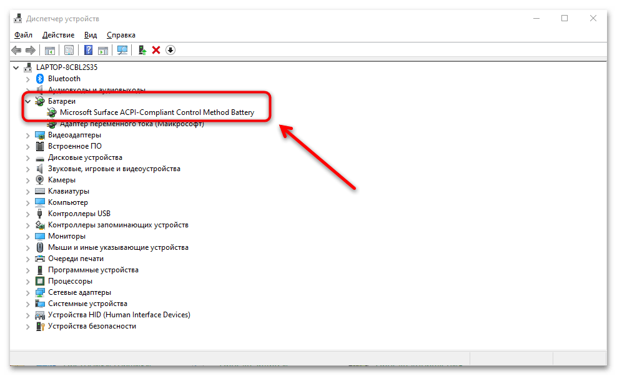Select Адаптер переменного тока (Майкрософт) device
Image resolution: width=617 pixels, height=376 pixels.
pyautogui.click(x=132, y=124)
